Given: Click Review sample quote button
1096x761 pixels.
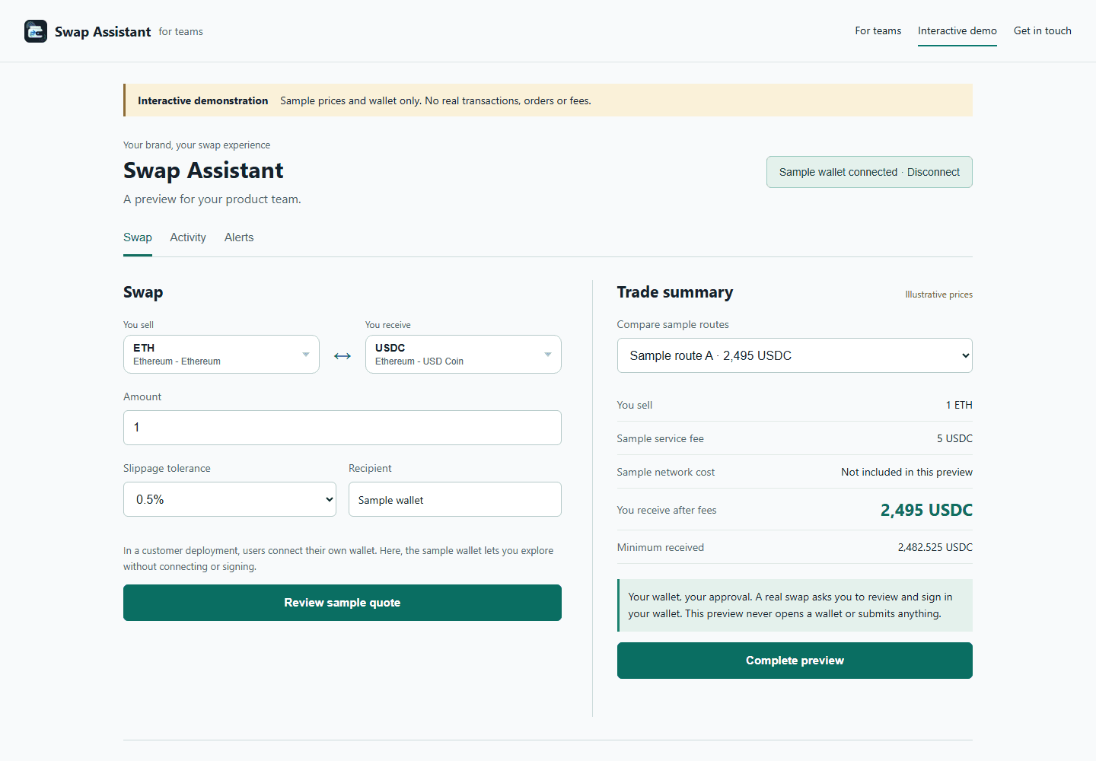Looking at the screenshot, I should [x=342, y=603].
